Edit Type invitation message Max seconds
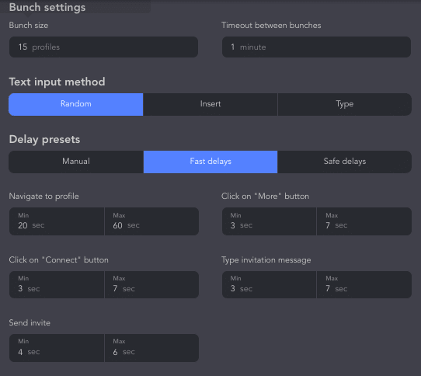This screenshot has height=376, width=421. [364, 284]
